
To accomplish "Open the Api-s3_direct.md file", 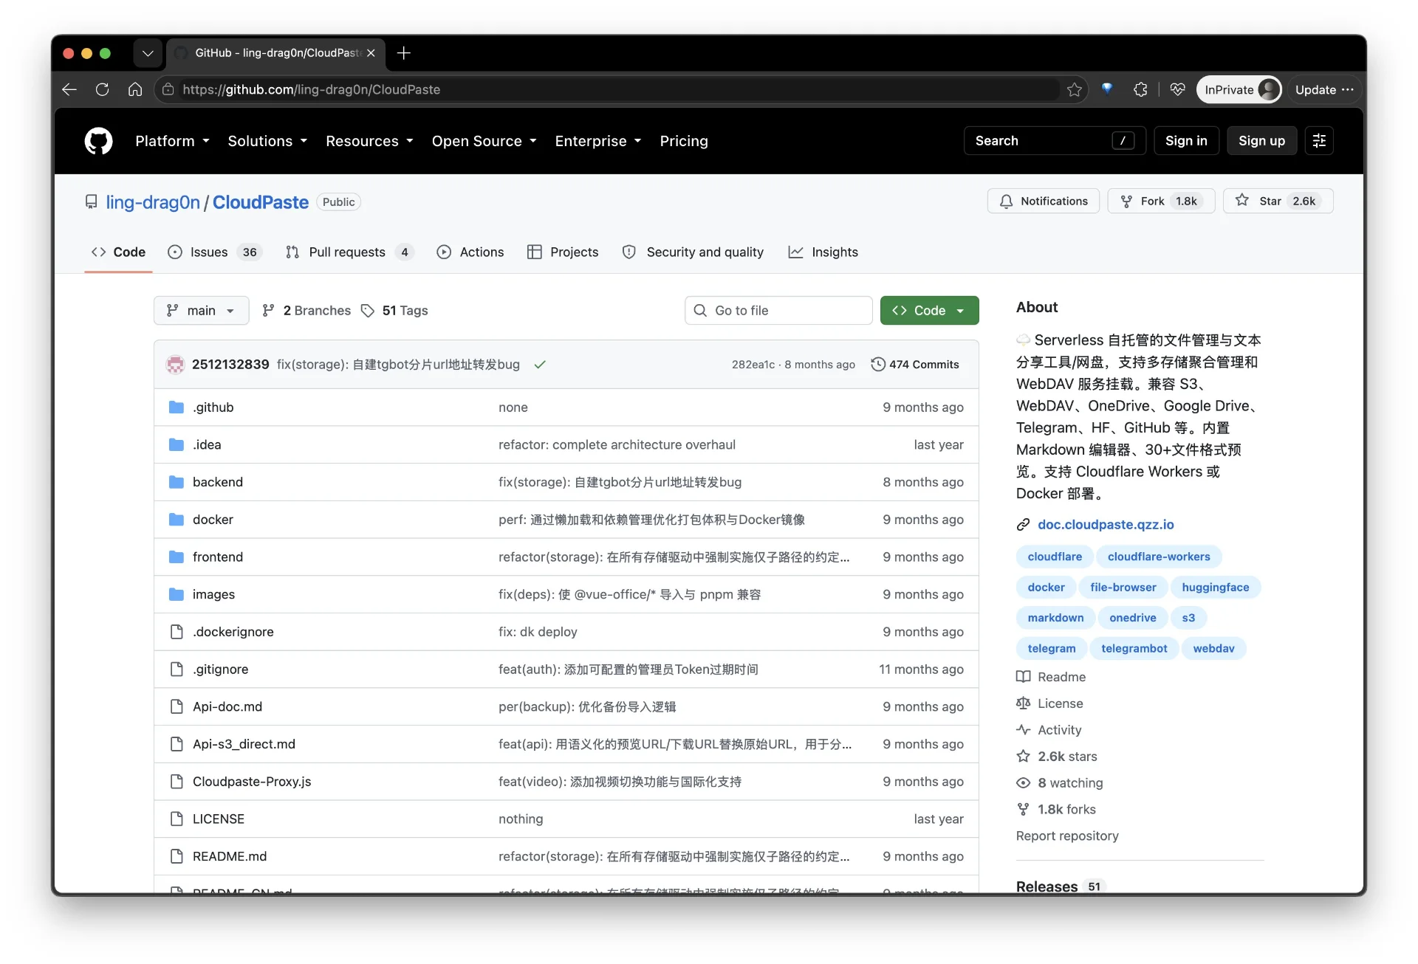I will pyautogui.click(x=244, y=744).
